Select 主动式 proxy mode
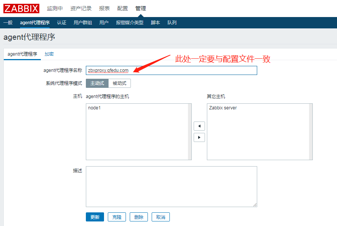Image resolution: width=337 pixels, height=226 pixels. coord(97,83)
